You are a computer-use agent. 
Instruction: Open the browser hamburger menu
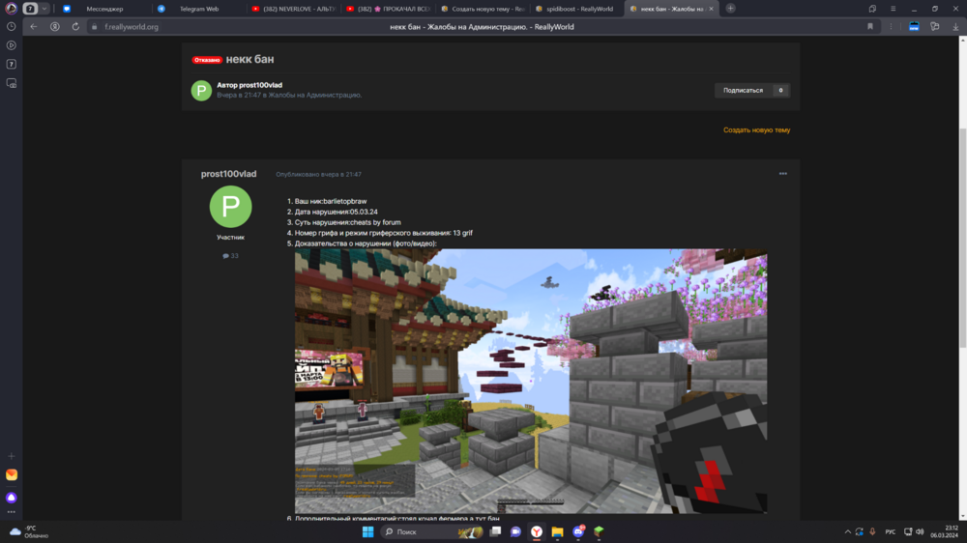[x=893, y=9]
